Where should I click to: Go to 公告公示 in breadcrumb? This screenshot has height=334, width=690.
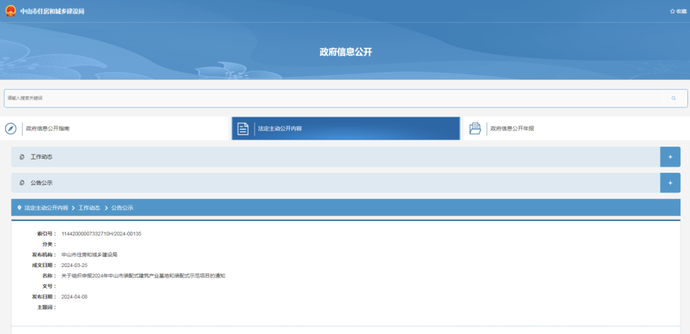click(x=122, y=208)
